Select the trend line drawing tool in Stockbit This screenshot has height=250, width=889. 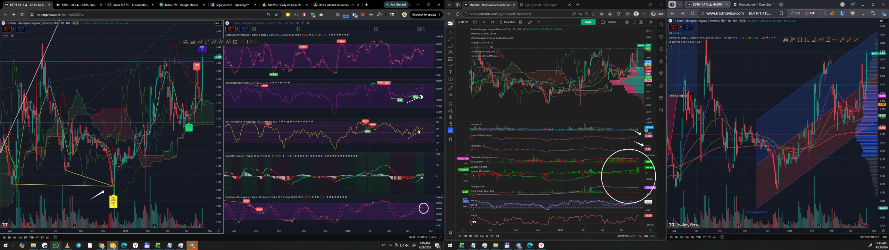tap(450, 39)
